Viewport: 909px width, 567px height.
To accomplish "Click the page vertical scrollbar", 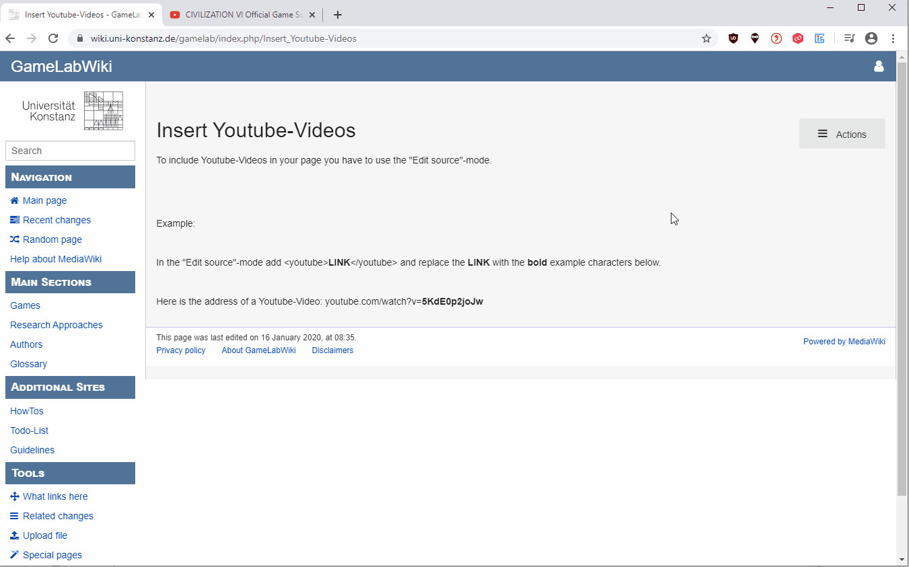I will pos(902,279).
